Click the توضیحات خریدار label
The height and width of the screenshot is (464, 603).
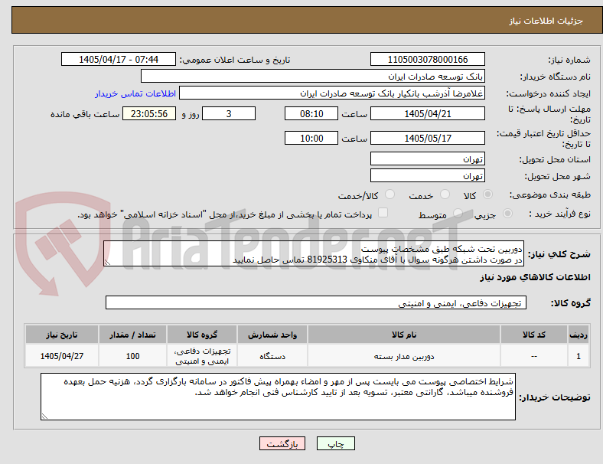pyautogui.click(x=555, y=397)
